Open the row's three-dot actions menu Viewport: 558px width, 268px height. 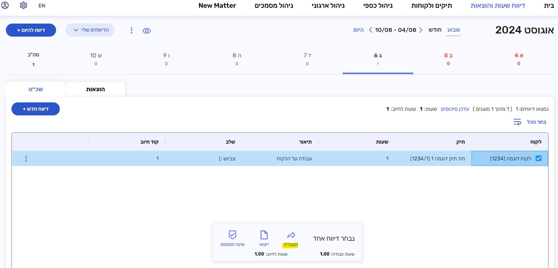point(26,159)
